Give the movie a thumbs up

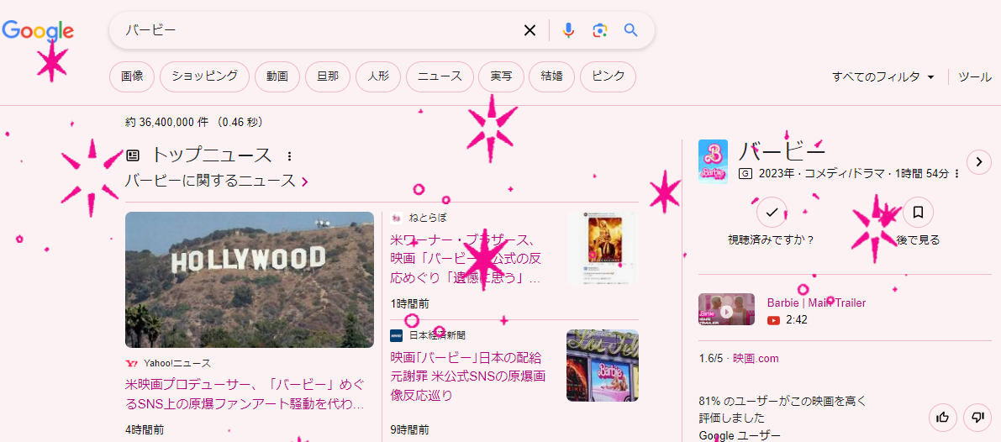tap(942, 418)
